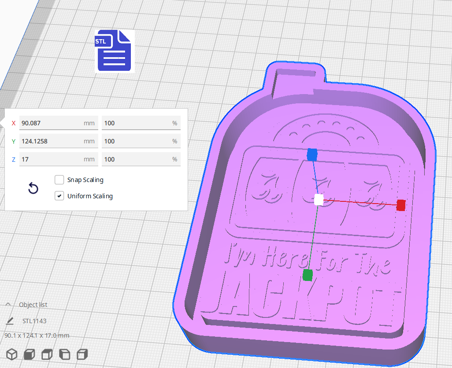The image size is (452, 368).
Task: Select the right side view cube icon
Action: [82, 354]
